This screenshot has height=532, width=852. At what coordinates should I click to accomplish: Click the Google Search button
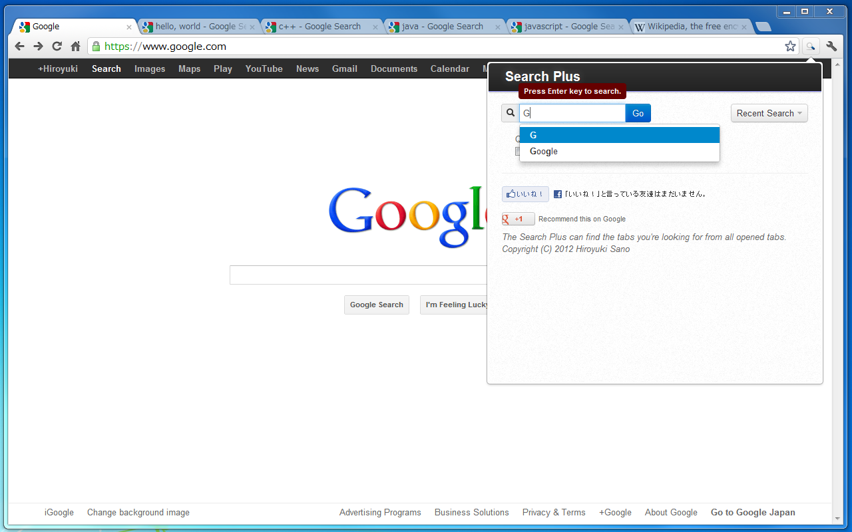point(377,305)
